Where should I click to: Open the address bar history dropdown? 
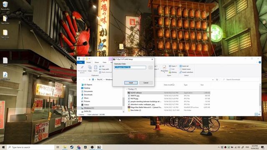point(213,80)
